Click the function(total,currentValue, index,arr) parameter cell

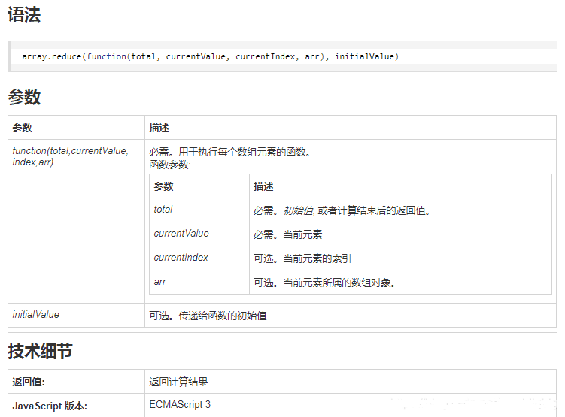[77, 221]
